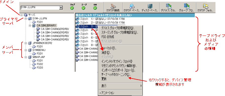This screenshot has height=96, width=225.
Task: Open the SYM-JJJPN domain dropdown arrow
Action: tap(61, 8)
